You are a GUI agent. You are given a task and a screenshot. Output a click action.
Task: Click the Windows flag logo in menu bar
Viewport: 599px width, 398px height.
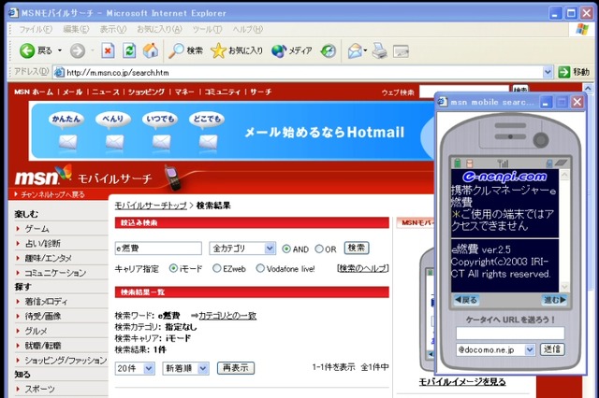click(x=582, y=29)
